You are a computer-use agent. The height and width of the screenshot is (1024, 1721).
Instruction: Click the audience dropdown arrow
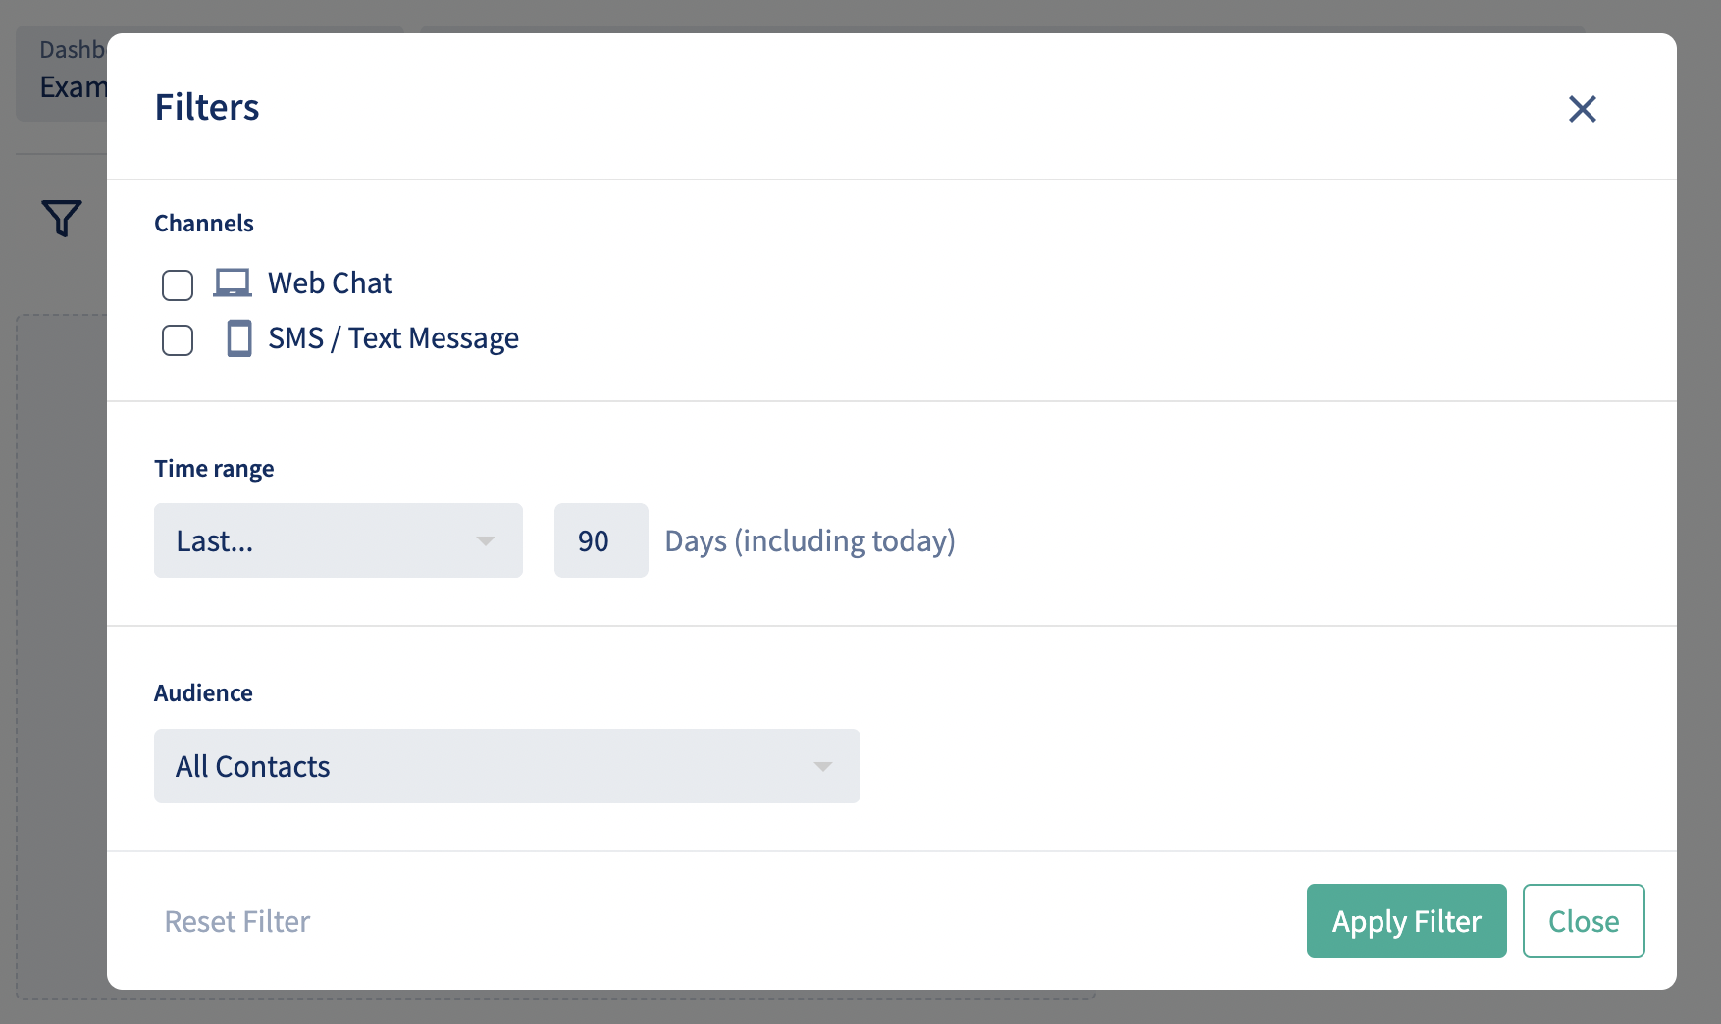pos(823,767)
